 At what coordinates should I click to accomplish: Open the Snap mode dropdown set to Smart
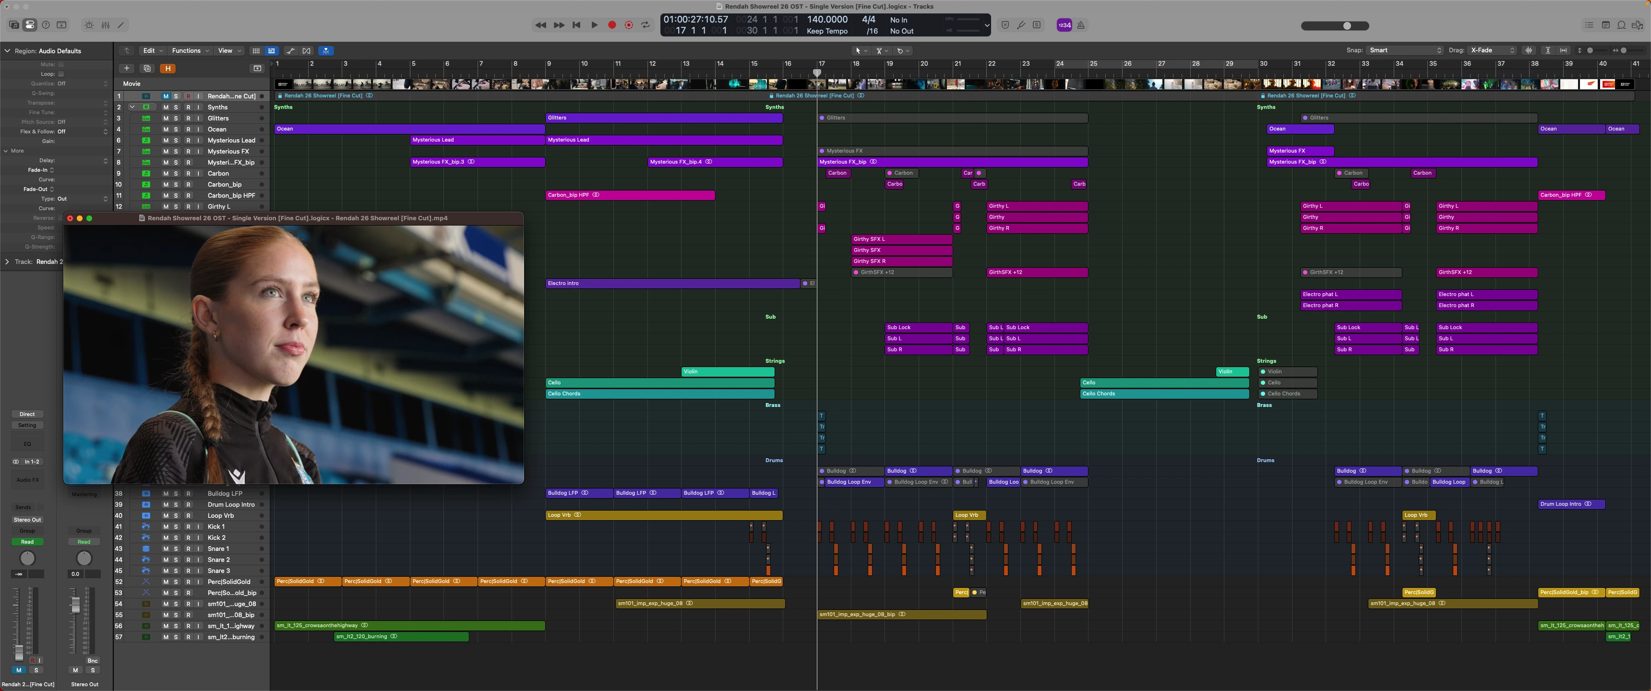pos(1405,51)
